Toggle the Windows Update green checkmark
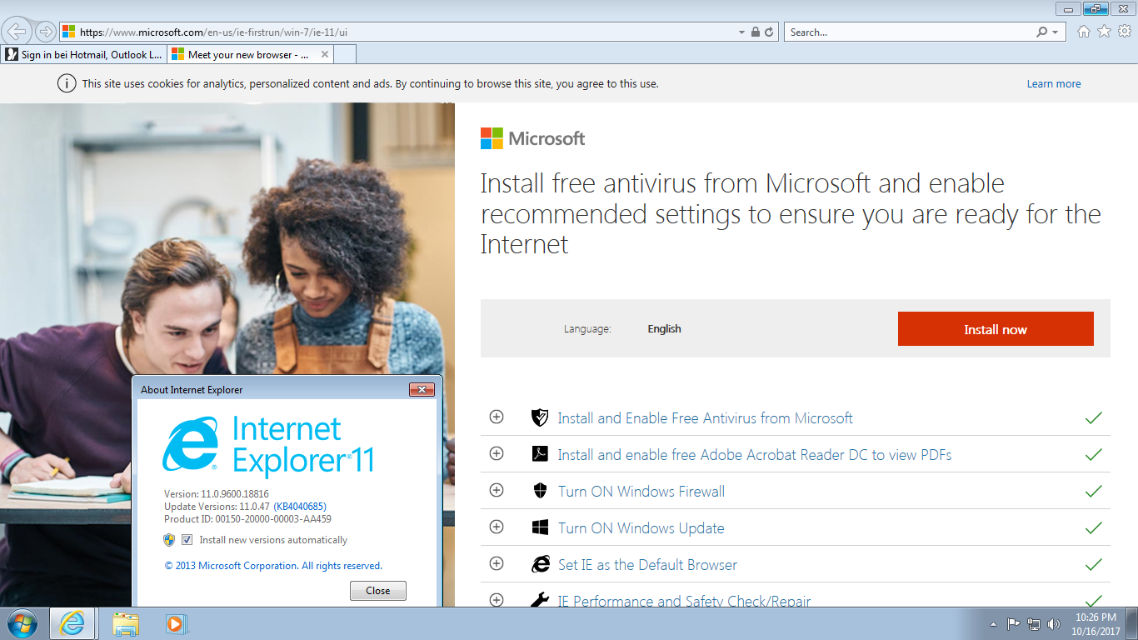The image size is (1138, 640). (1093, 527)
